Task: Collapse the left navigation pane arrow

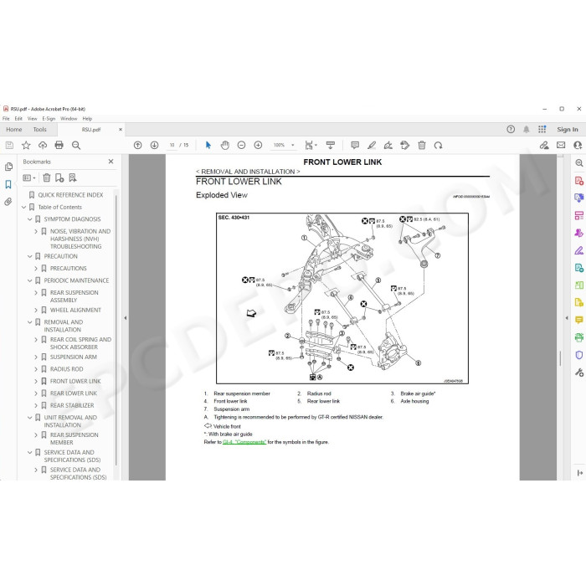Action: 126,317
